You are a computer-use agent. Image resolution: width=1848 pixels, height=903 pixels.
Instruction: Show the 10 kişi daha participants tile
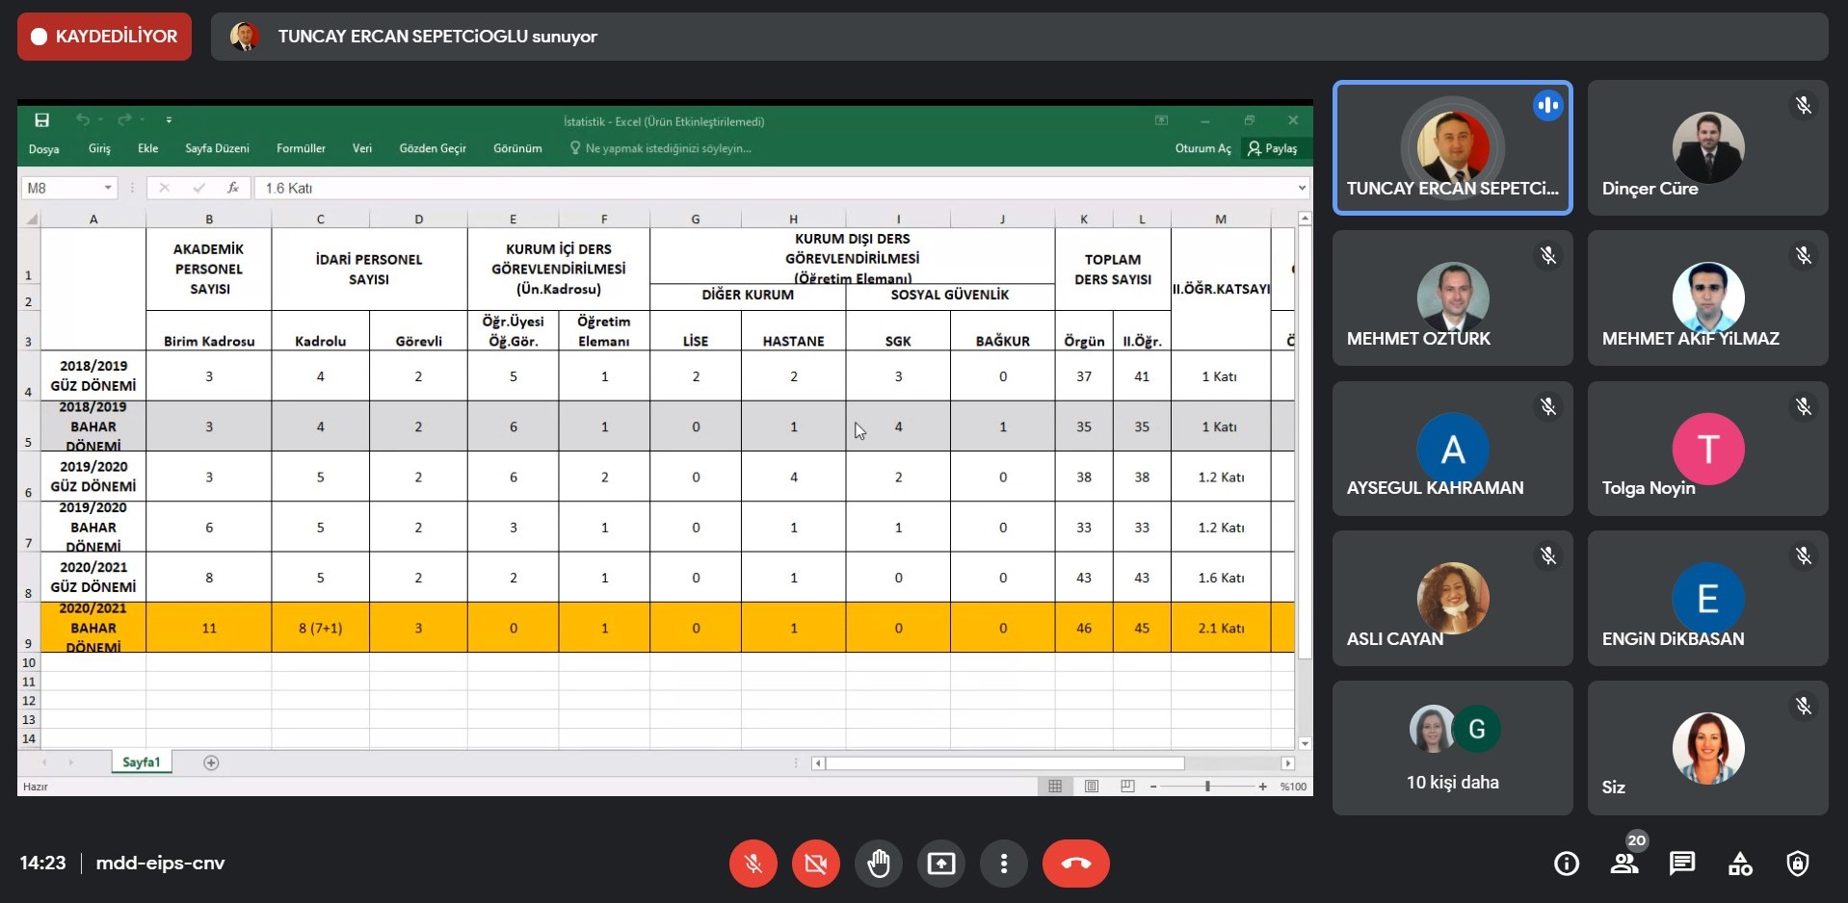1452,748
